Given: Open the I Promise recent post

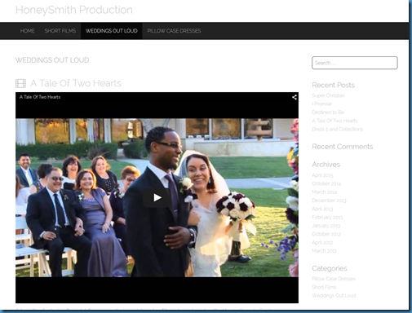Looking at the screenshot, I should [322, 104].
